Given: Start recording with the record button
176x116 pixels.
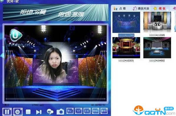Looking at the screenshot, I should point(18,112).
